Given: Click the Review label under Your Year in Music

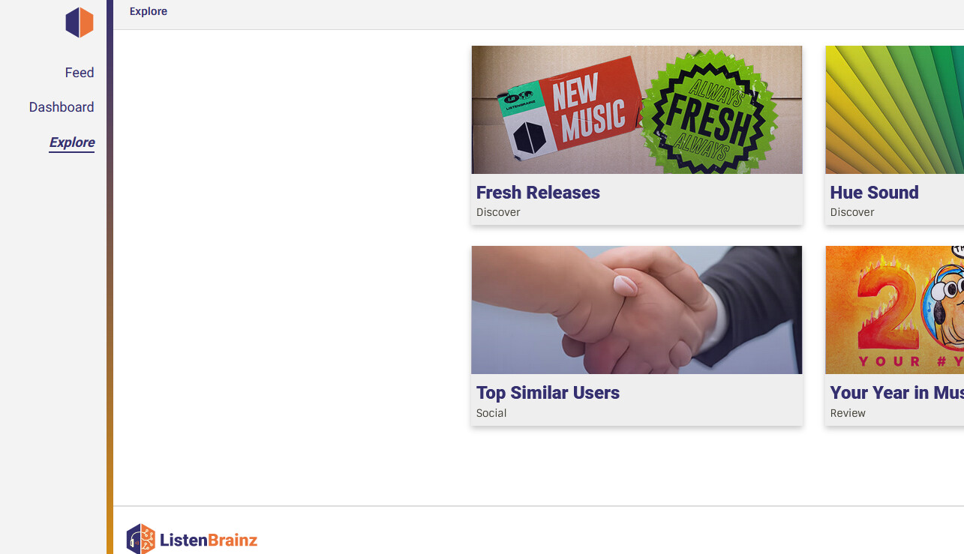Looking at the screenshot, I should coord(848,413).
